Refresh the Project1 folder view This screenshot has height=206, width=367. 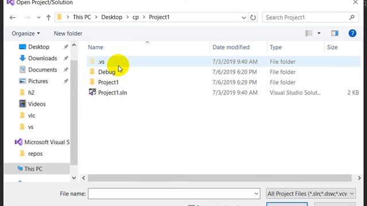click(253, 18)
